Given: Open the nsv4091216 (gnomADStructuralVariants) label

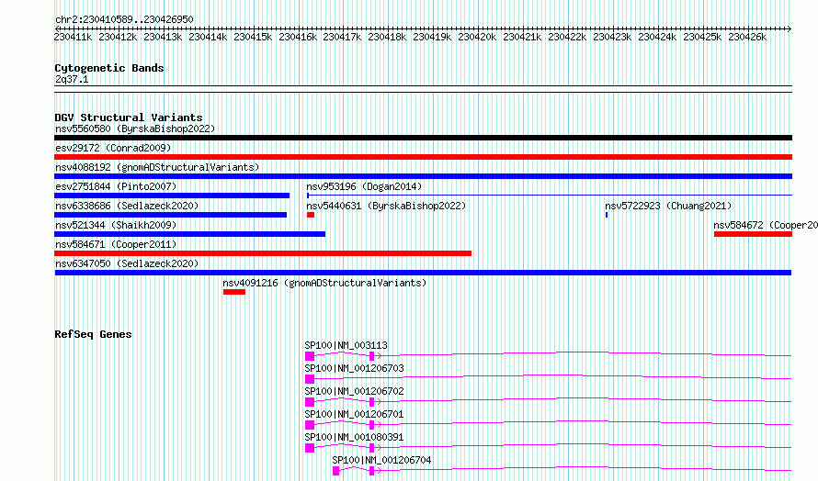Looking at the screenshot, I should (x=324, y=283).
